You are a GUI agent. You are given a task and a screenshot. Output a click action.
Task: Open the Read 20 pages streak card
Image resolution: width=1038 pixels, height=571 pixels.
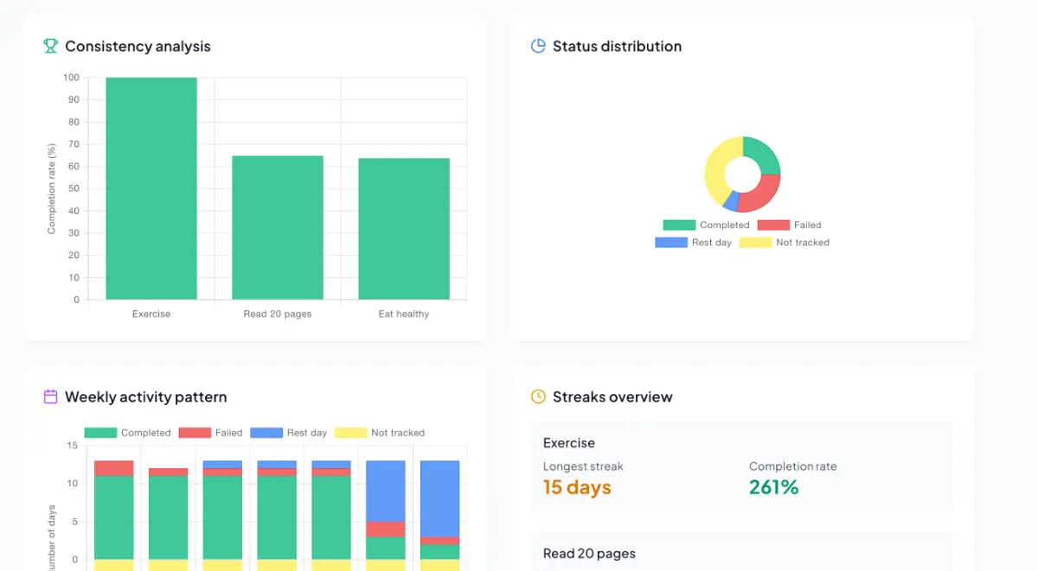pos(742,553)
